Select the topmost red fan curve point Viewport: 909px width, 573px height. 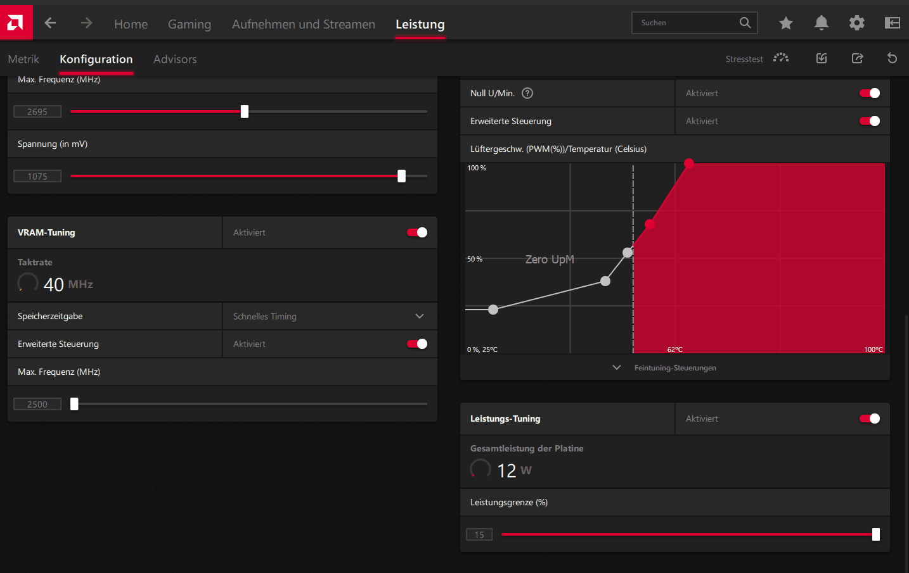[689, 163]
